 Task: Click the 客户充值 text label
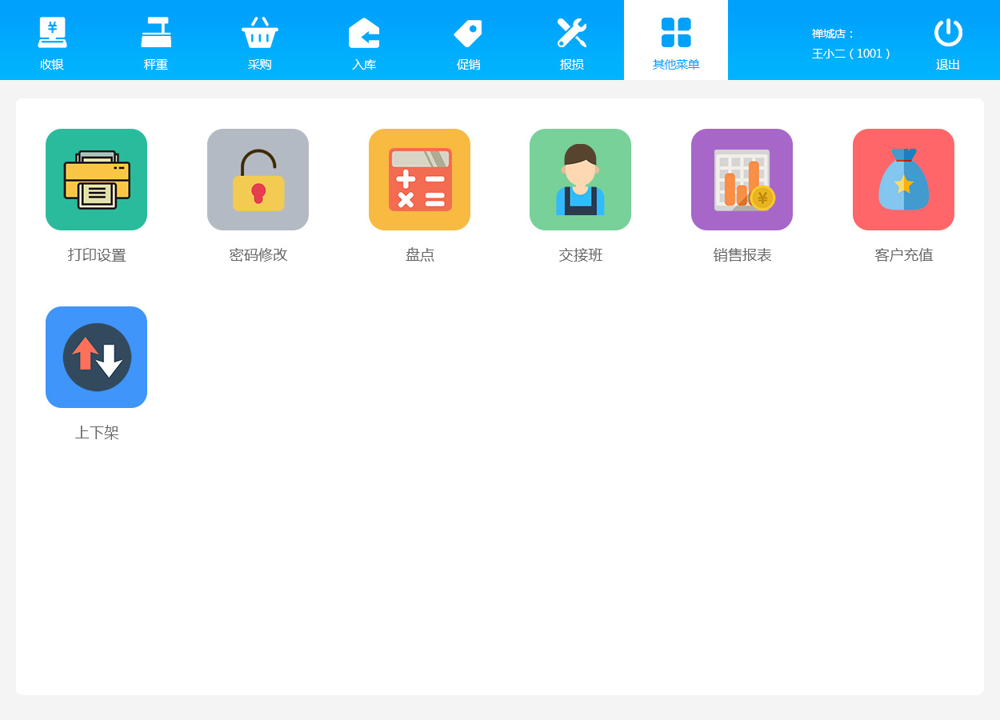(x=903, y=255)
